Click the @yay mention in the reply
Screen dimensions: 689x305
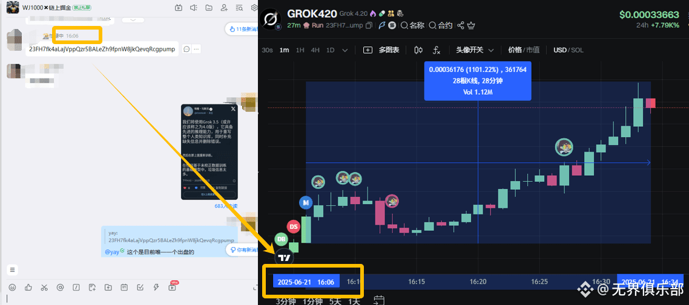click(112, 252)
